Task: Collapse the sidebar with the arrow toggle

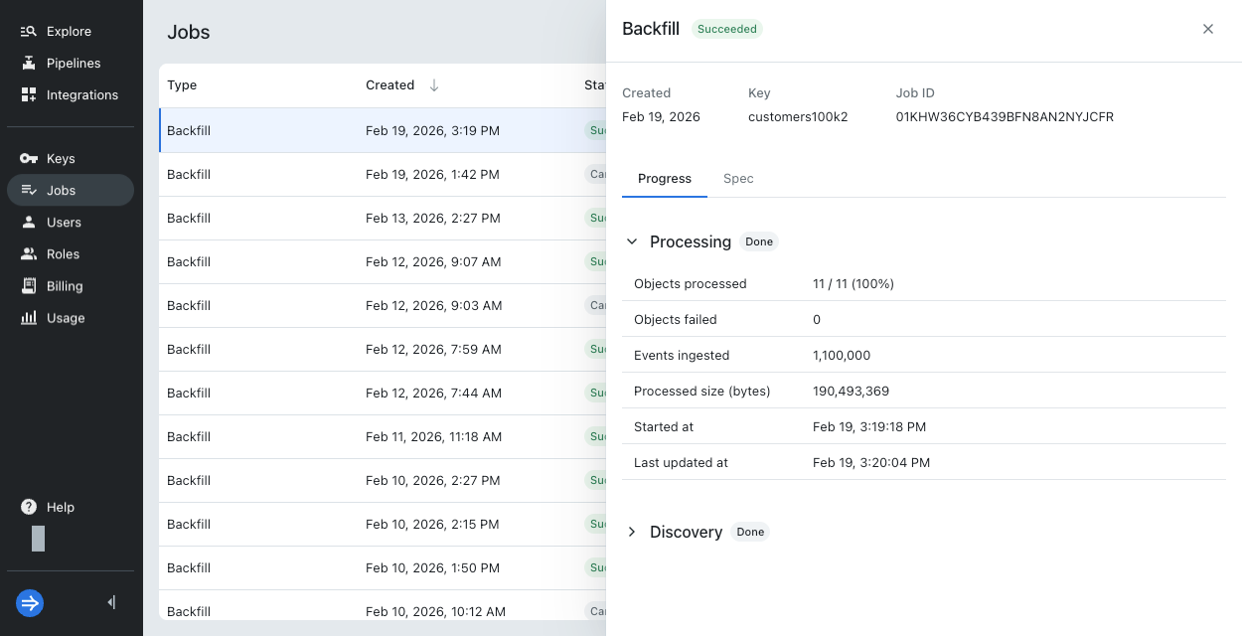Action: pyautogui.click(x=111, y=602)
